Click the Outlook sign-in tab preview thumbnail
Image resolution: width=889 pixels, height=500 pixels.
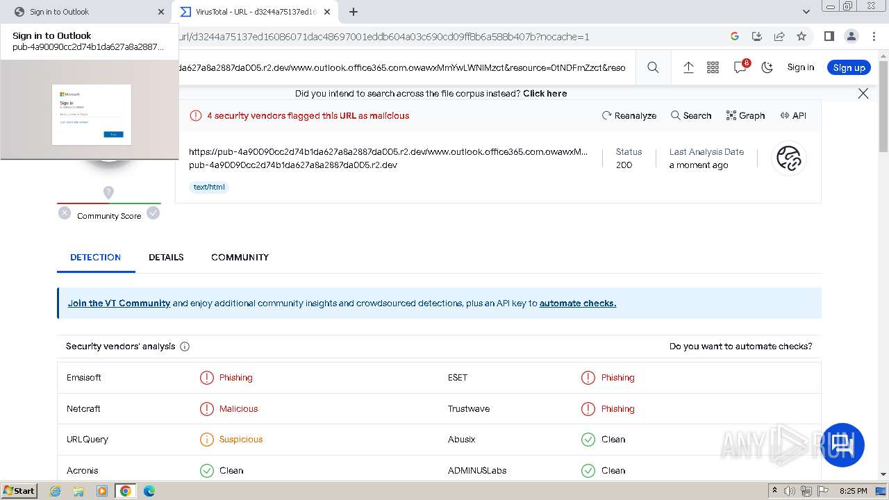[x=90, y=109]
